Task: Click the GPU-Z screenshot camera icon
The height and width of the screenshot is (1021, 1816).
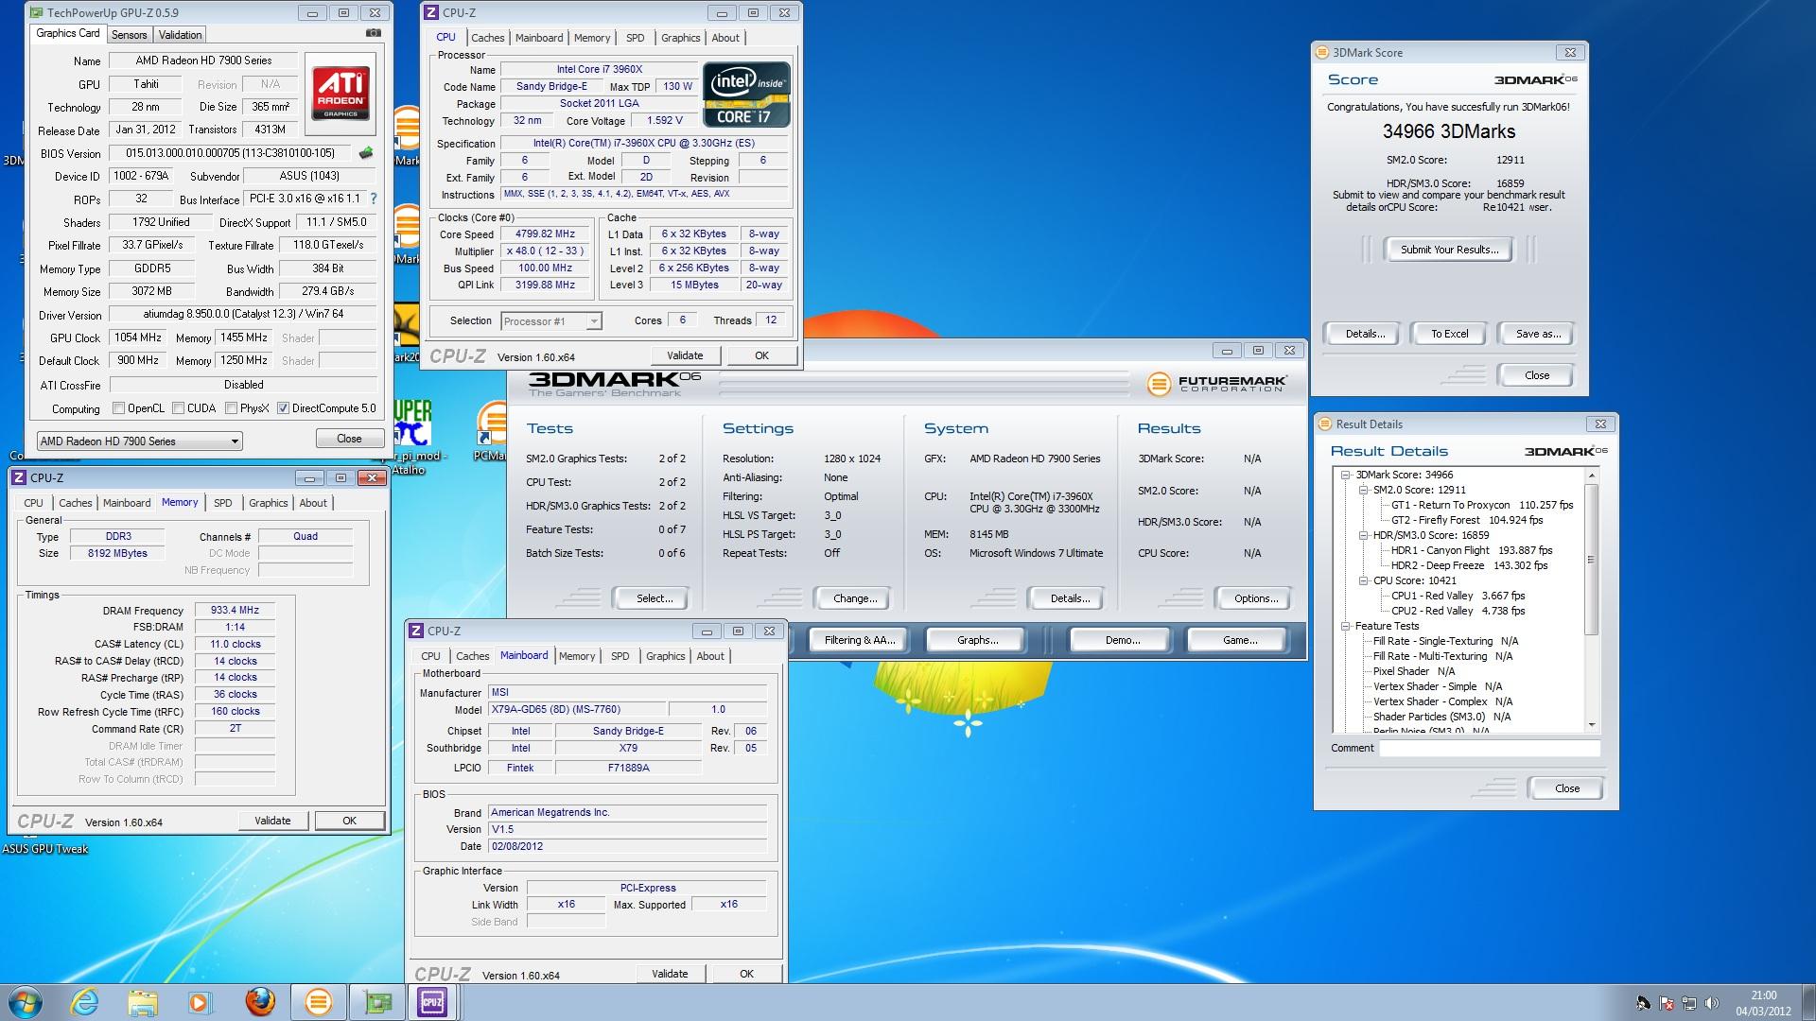Action: click(374, 33)
